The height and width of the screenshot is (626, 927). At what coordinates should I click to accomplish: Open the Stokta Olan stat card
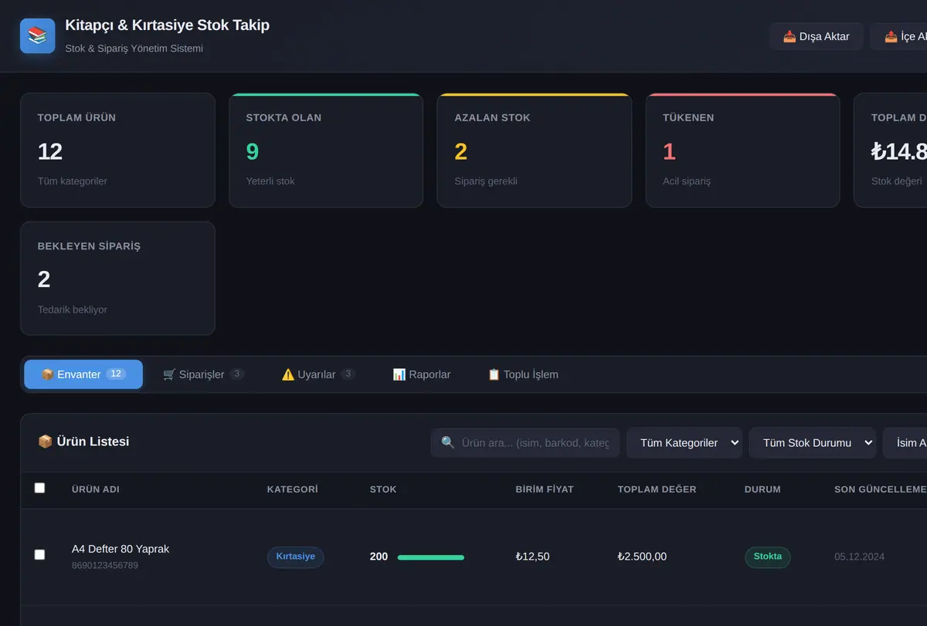[x=326, y=151]
